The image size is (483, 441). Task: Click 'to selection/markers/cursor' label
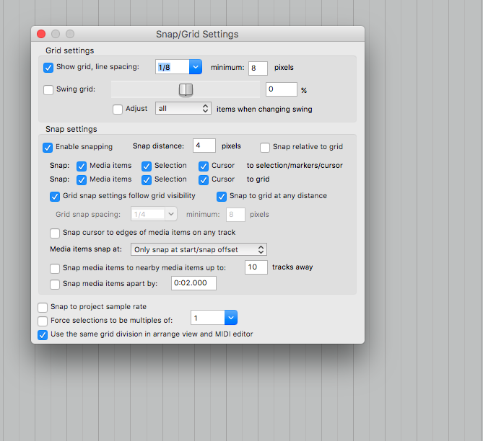pyautogui.click(x=295, y=166)
